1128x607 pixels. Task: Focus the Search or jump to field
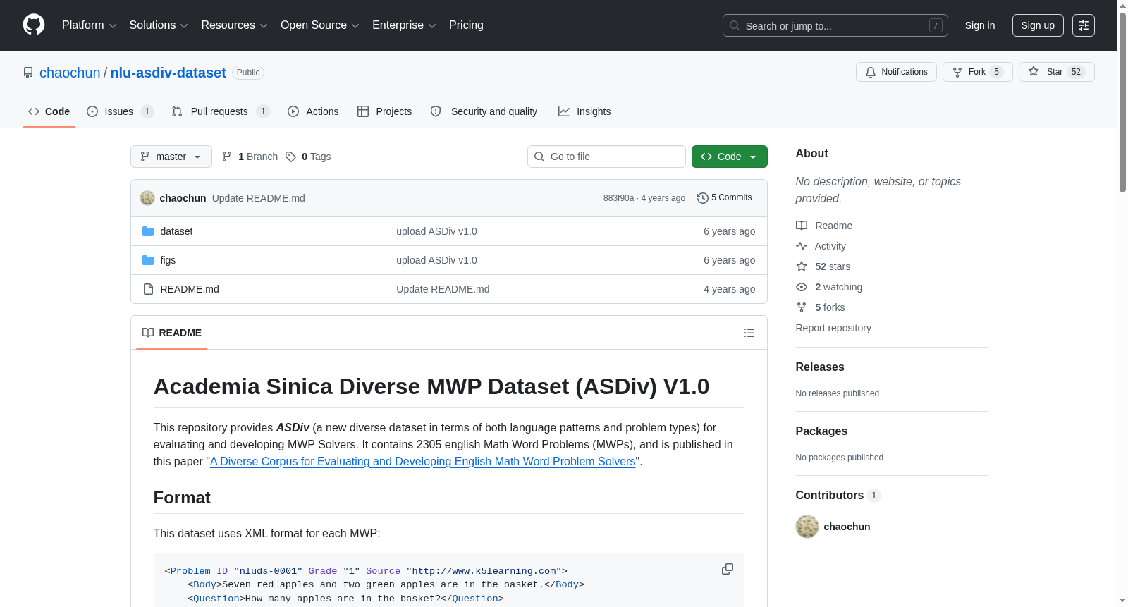point(835,25)
